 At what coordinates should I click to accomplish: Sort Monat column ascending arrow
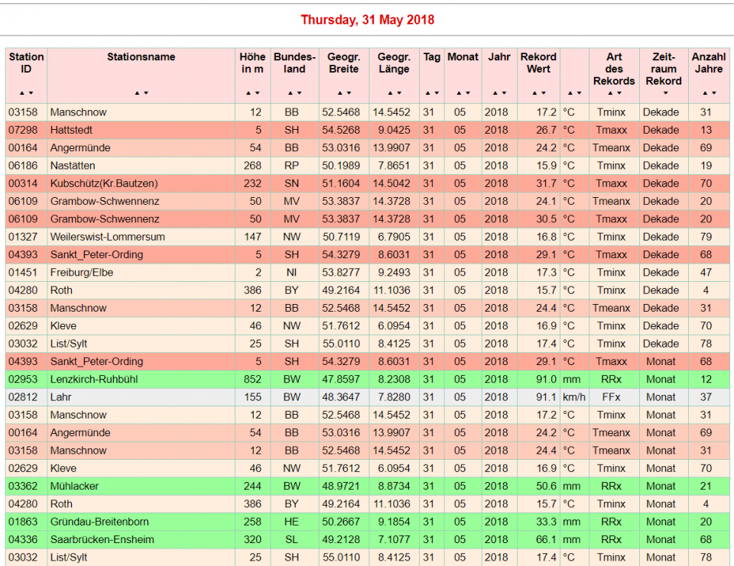coord(459,93)
